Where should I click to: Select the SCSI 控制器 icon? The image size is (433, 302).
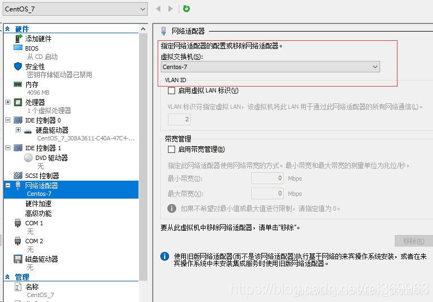click(x=18, y=175)
